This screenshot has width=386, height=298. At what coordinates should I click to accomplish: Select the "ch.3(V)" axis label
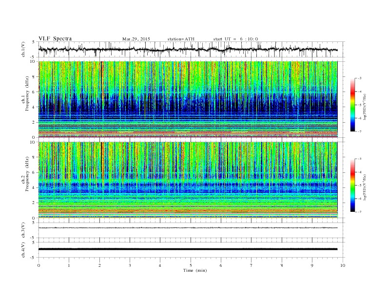point(23,230)
